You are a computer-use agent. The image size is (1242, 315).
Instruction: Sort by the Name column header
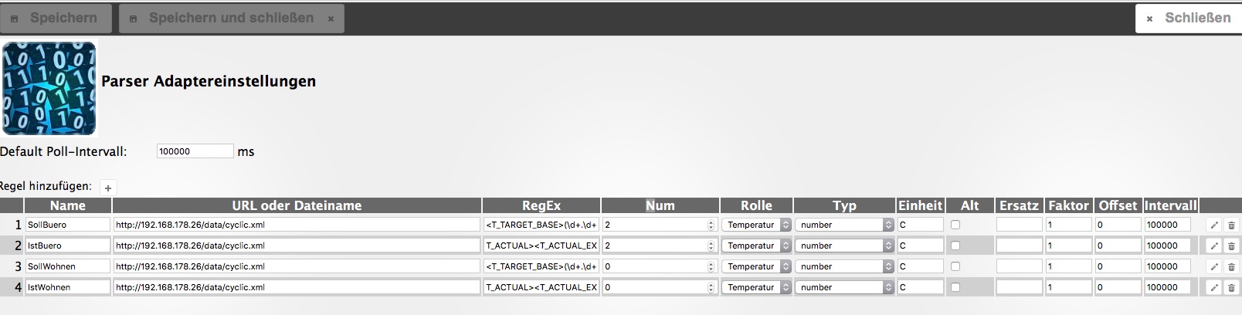coord(68,205)
